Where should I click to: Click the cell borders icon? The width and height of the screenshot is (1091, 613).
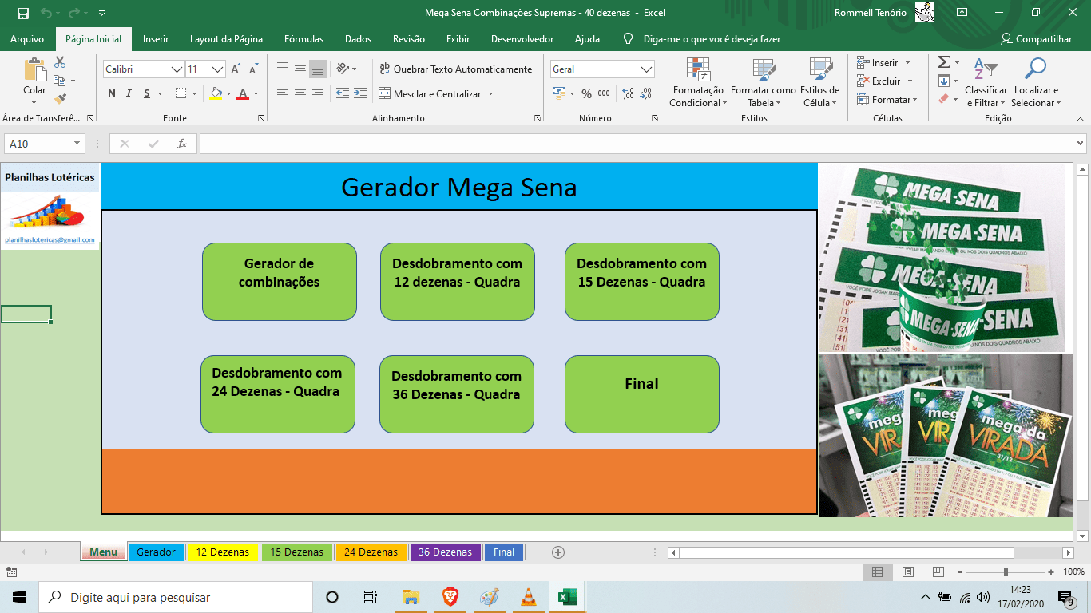click(x=181, y=93)
